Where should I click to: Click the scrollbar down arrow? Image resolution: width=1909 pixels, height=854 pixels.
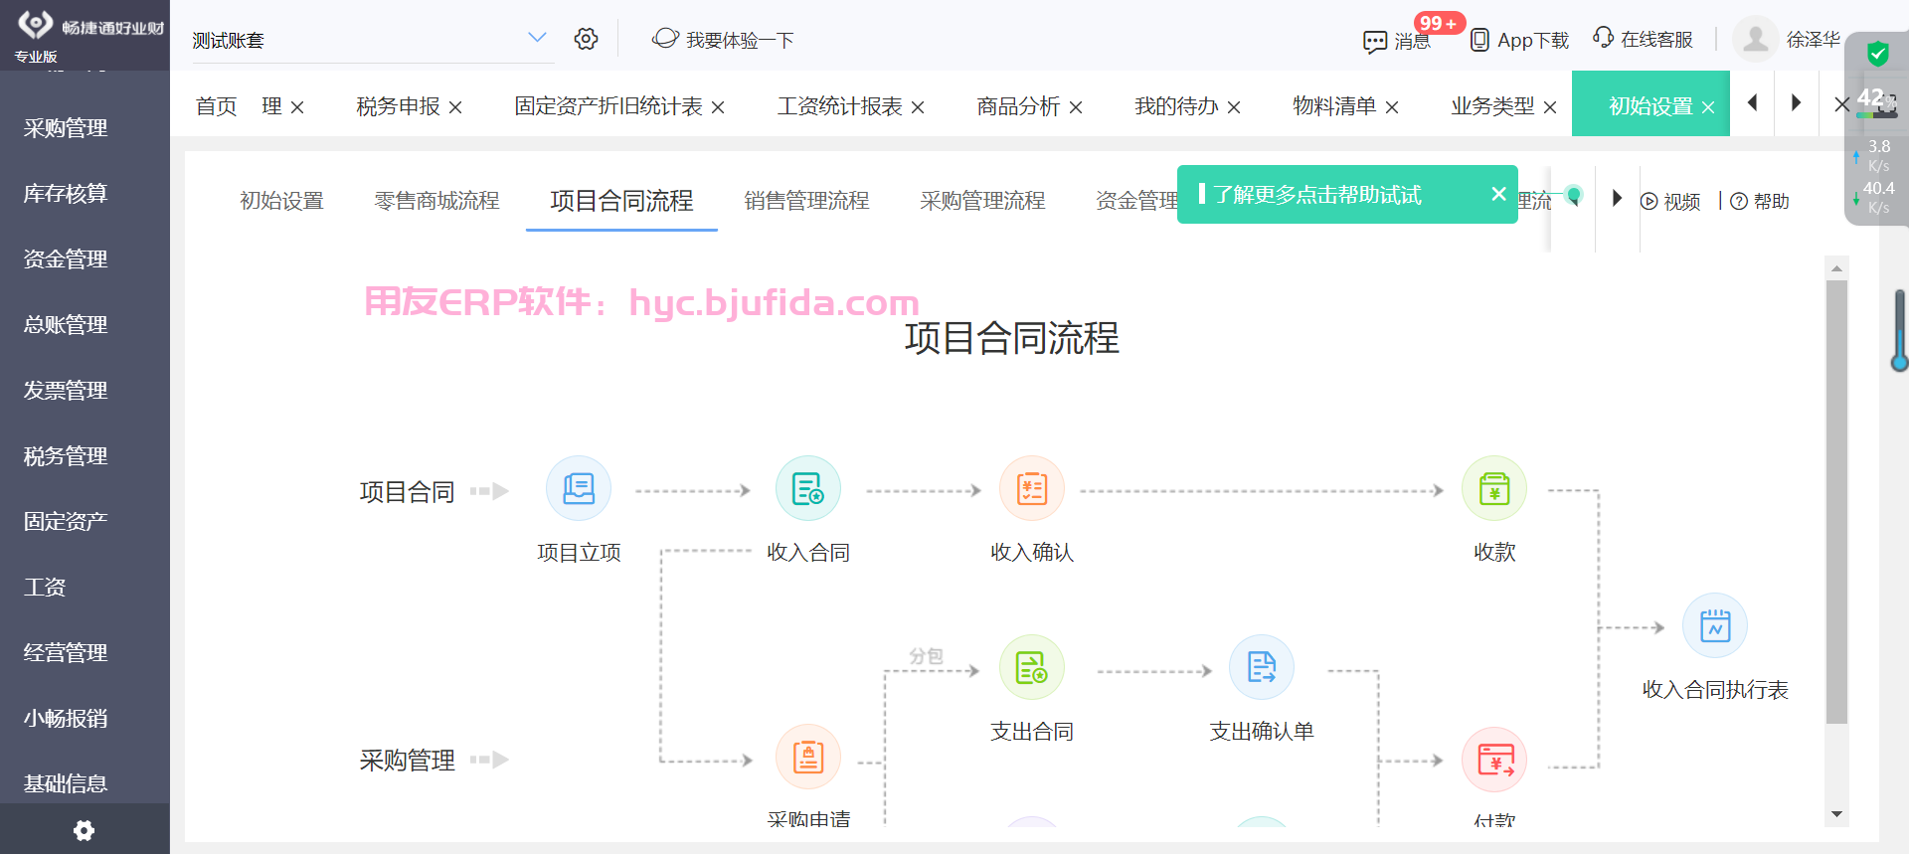(x=1836, y=814)
